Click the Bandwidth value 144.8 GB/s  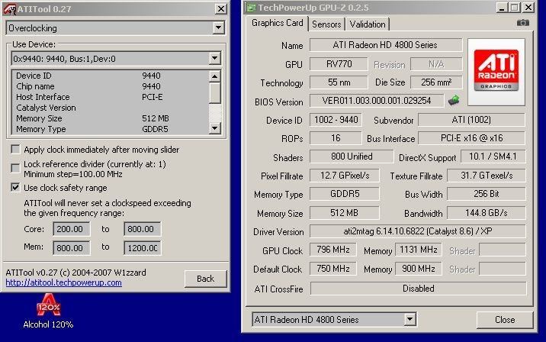486,213
